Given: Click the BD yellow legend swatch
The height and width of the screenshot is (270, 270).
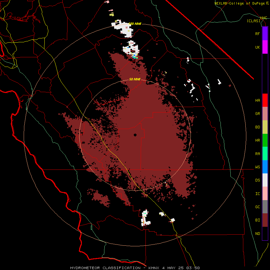Looking at the screenshot, I should pos(265,127).
